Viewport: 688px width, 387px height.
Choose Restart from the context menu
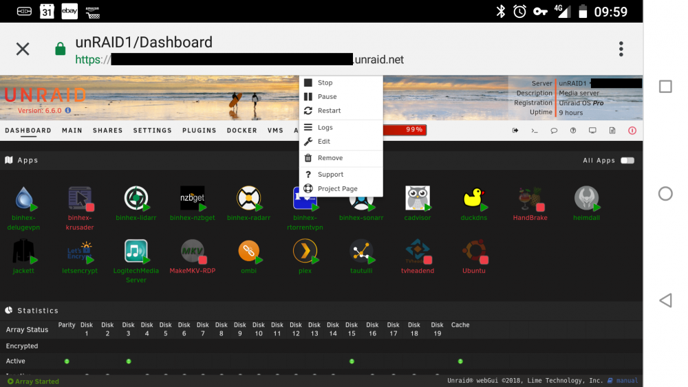pos(341,111)
